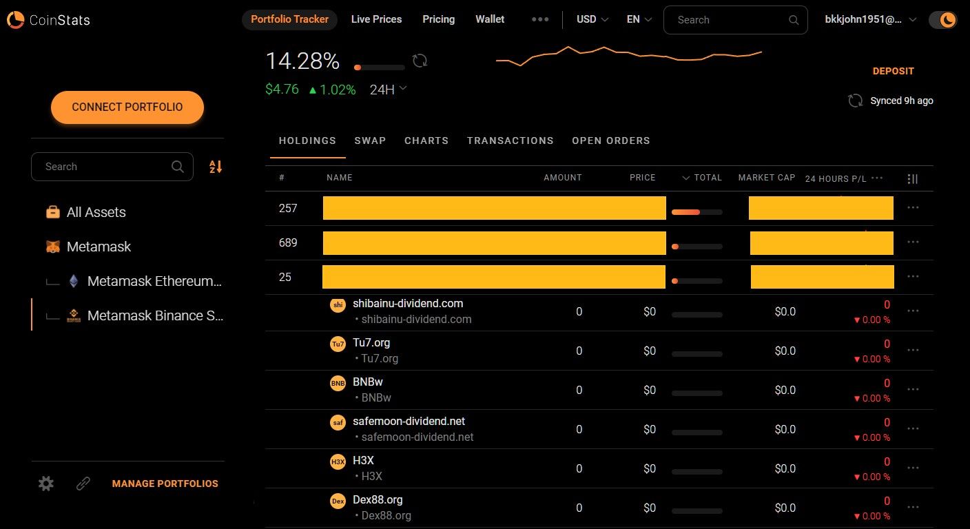Click the shi coin icon

pos(338,305)
